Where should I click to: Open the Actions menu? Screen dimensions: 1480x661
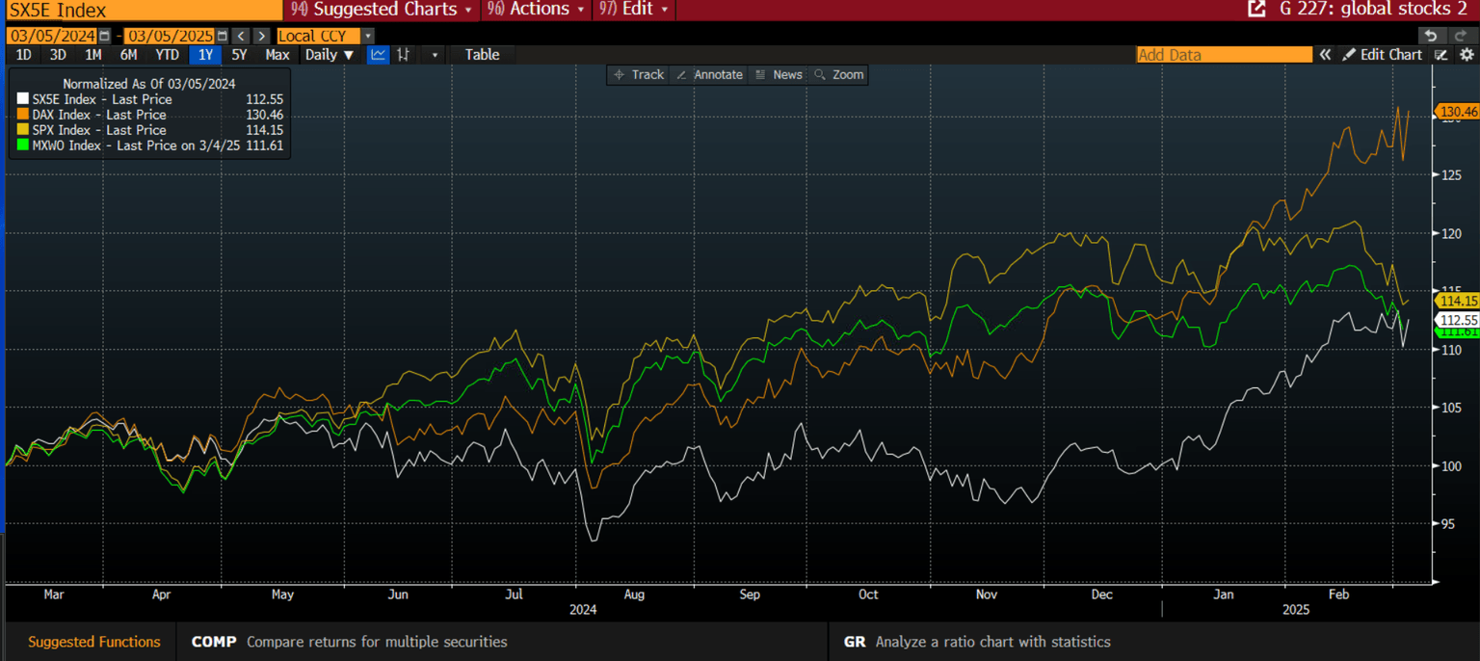coord(538,9)
